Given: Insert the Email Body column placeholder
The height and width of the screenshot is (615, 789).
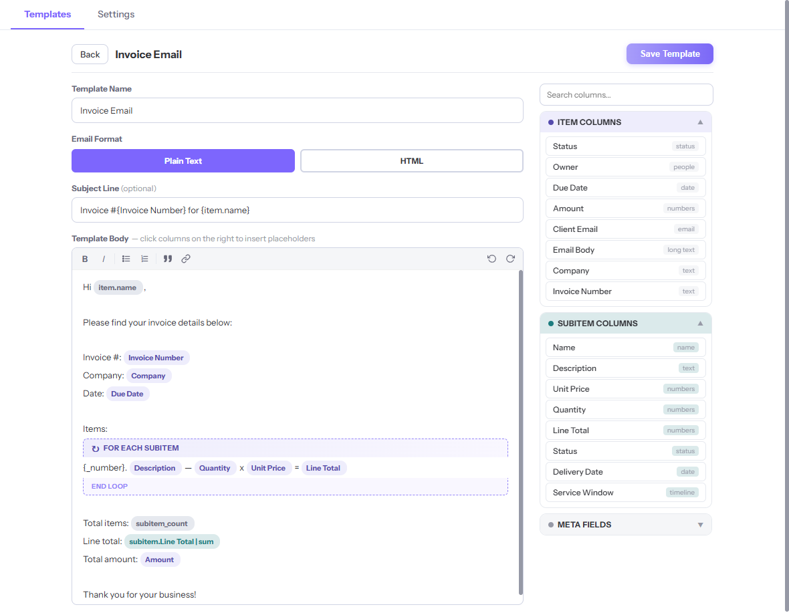Looking at the screenshot, I should [x=625, y=250].
